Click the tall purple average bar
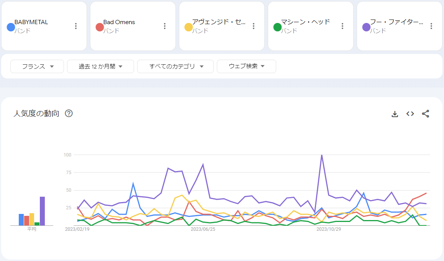Screen dimensions: 444x261 click(43, 211)
